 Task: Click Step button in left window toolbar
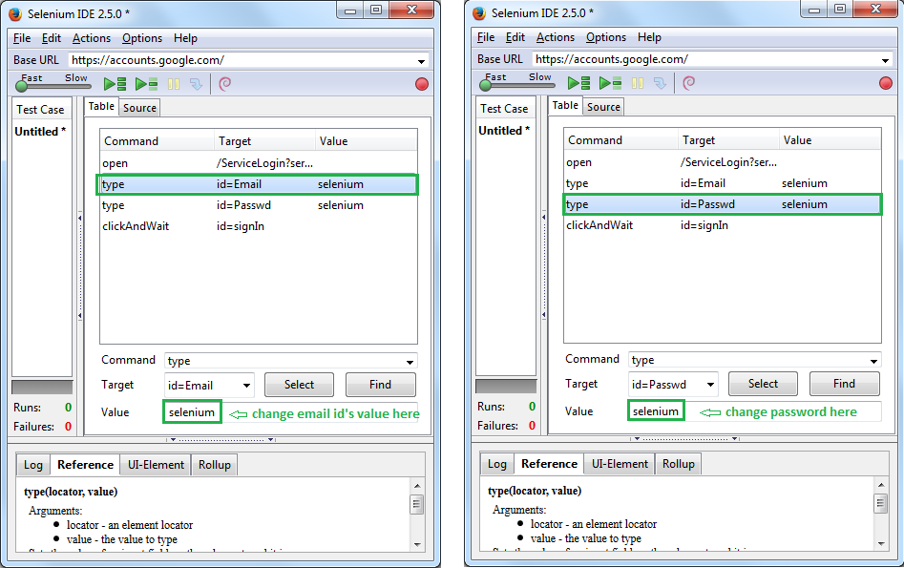point(196,84)
